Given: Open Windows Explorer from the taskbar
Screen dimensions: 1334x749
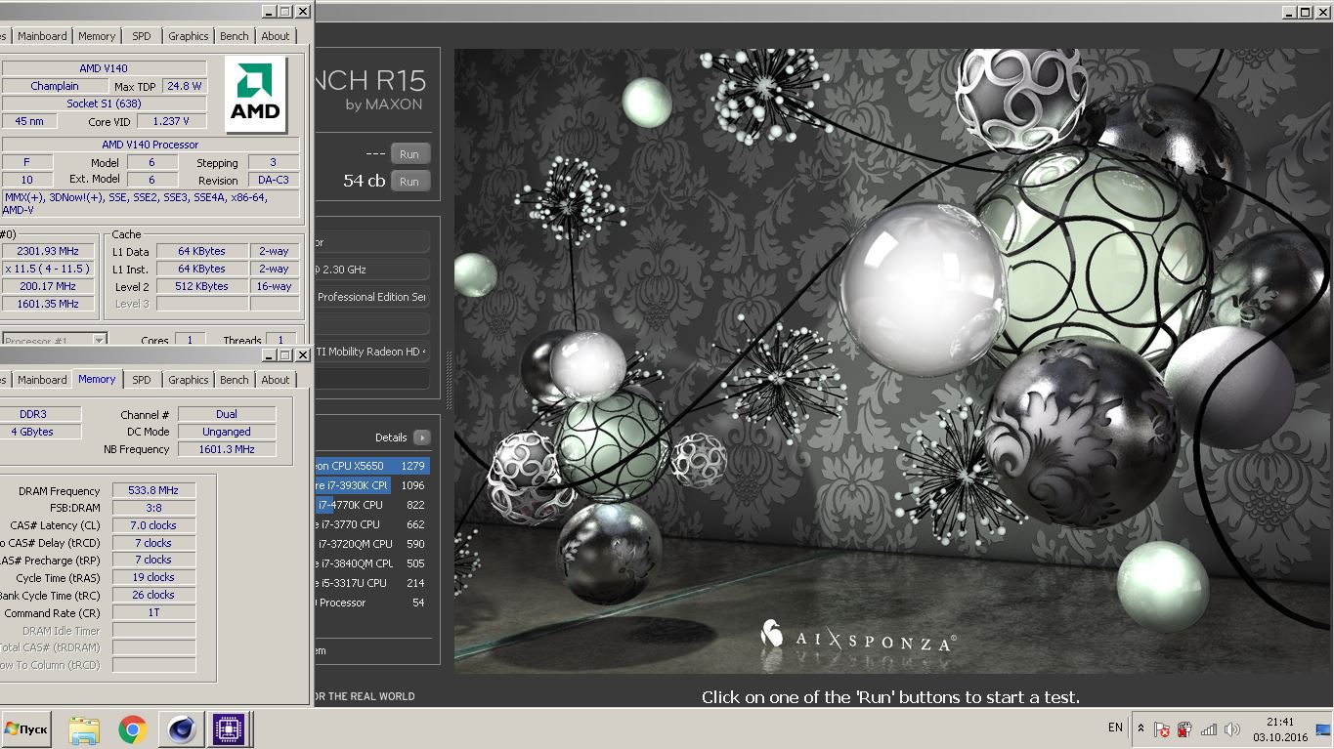Looking at the screenshot, I should point(84,729).
